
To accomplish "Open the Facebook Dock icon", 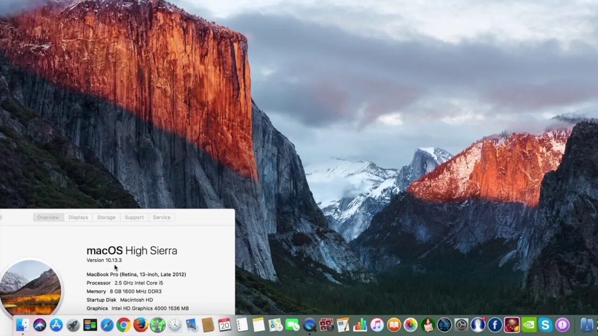I will coord(495,324).
